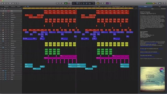The height and width of the screenshot is (94, 167).
Task: Mute the Bass 01 track
Action: point(5,43)
